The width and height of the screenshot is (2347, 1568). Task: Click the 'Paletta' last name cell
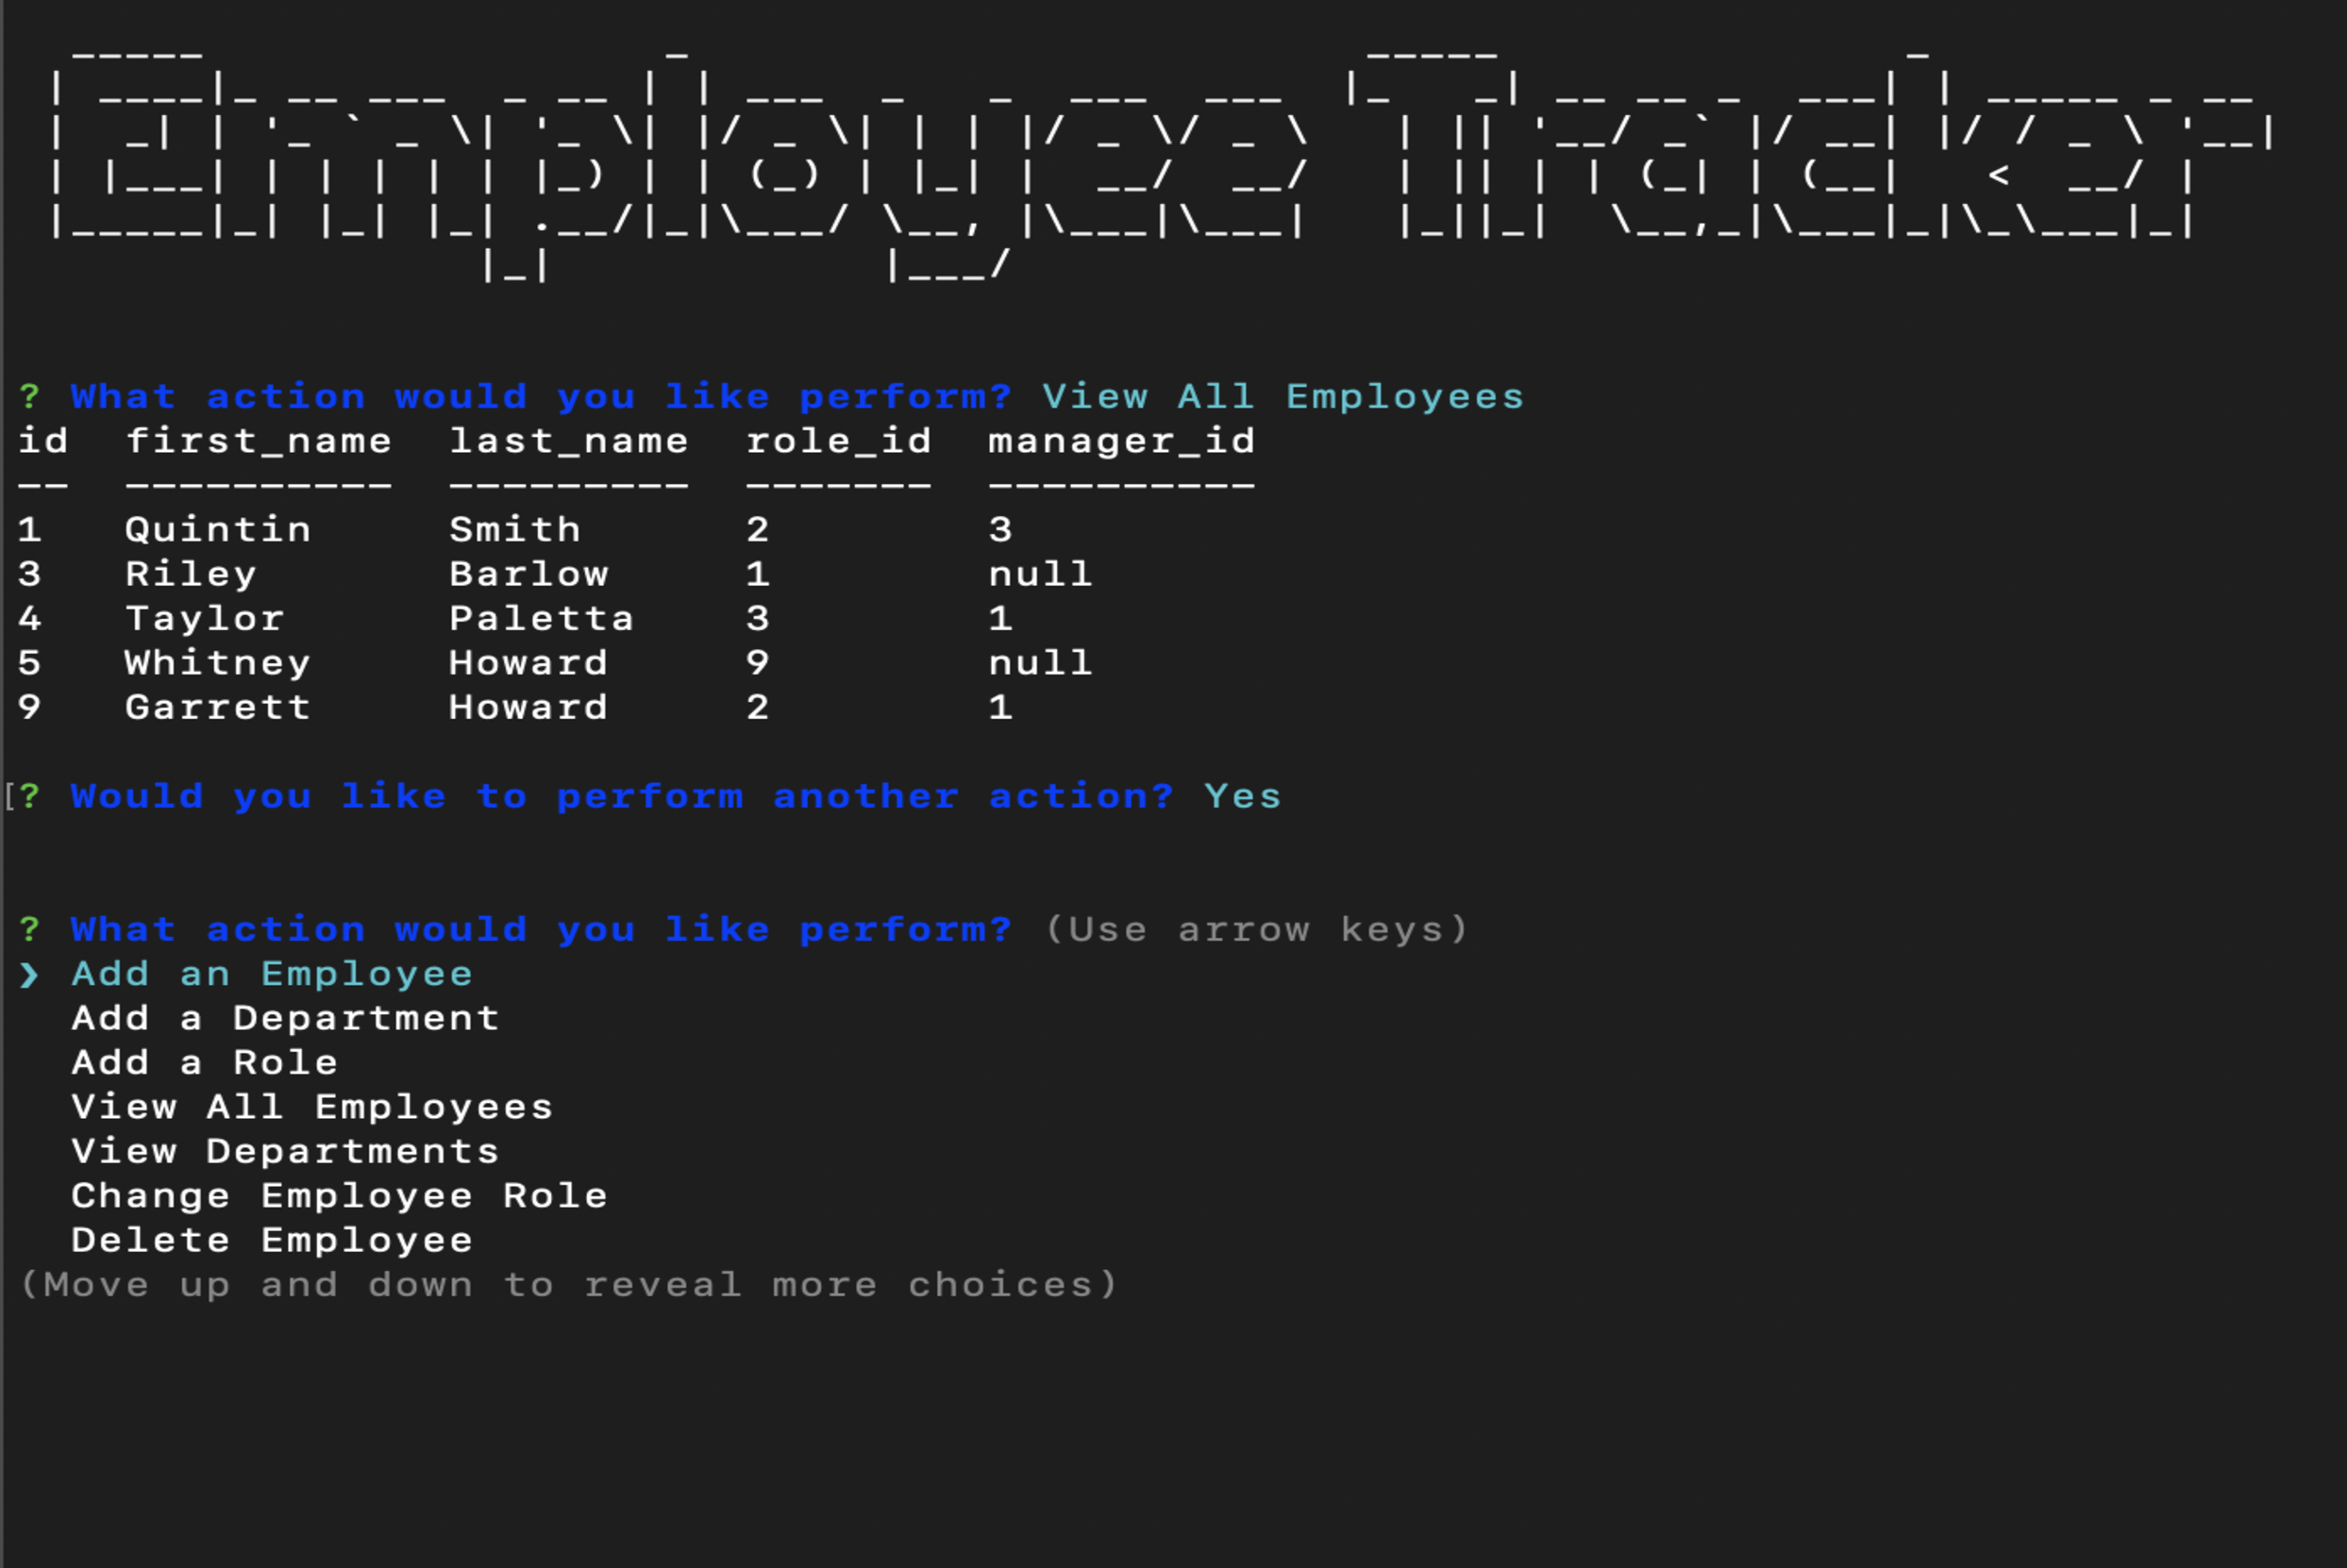point(541,618)
